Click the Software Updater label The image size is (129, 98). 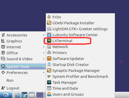[68, 59]
